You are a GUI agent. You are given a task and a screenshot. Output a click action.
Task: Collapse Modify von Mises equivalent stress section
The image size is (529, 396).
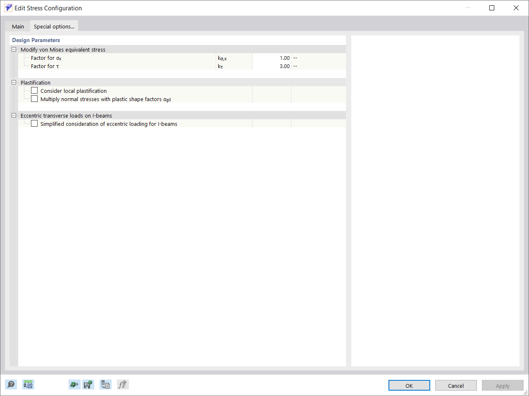(14, 49)
